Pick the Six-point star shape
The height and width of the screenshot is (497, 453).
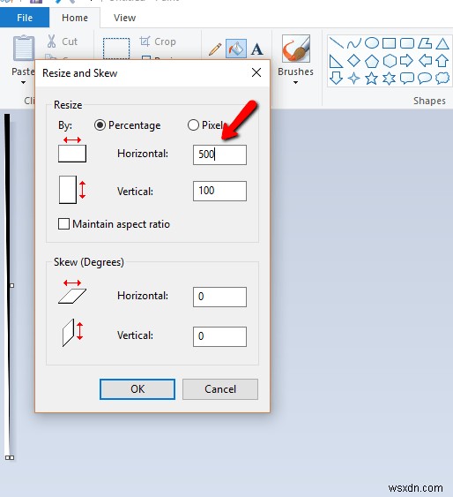pos(389,78)
